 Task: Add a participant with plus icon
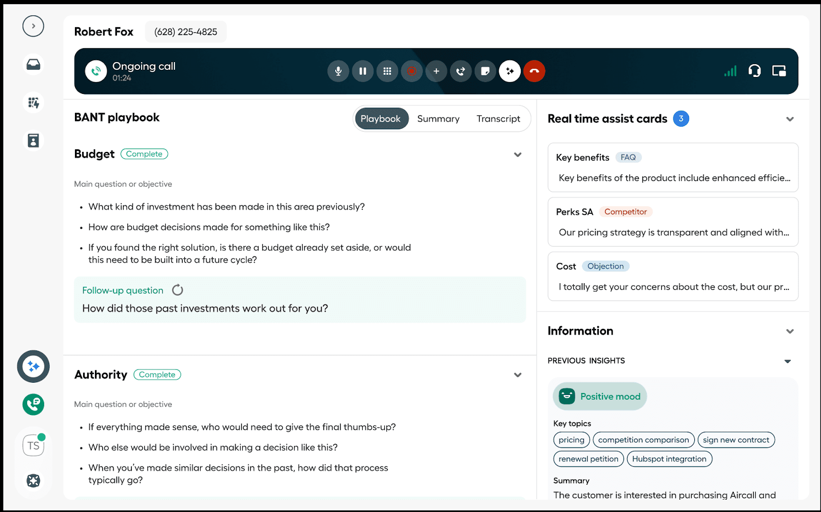436,71
